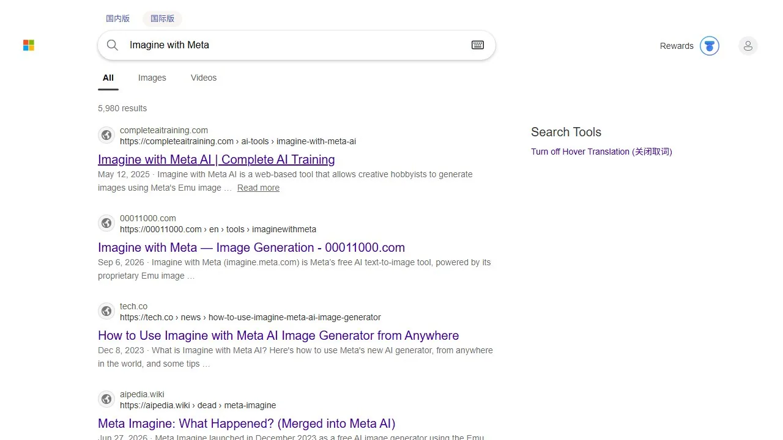This screenshot has width=783, height=440.
Task: Click the 'Sep 6, 2026' result snippet
Action: [294, 269]
